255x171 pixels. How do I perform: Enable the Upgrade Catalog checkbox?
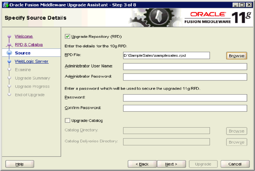click(67, 120)
